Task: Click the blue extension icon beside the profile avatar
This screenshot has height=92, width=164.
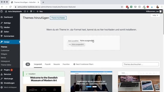Action: 152,7
